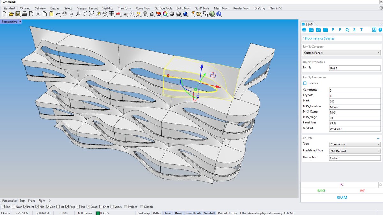Open the Perspective viewport title dropdown arrow
Image resolution: width=383 pixels, height=215 pixels.
pyautogui.click(x=20, y=22)
